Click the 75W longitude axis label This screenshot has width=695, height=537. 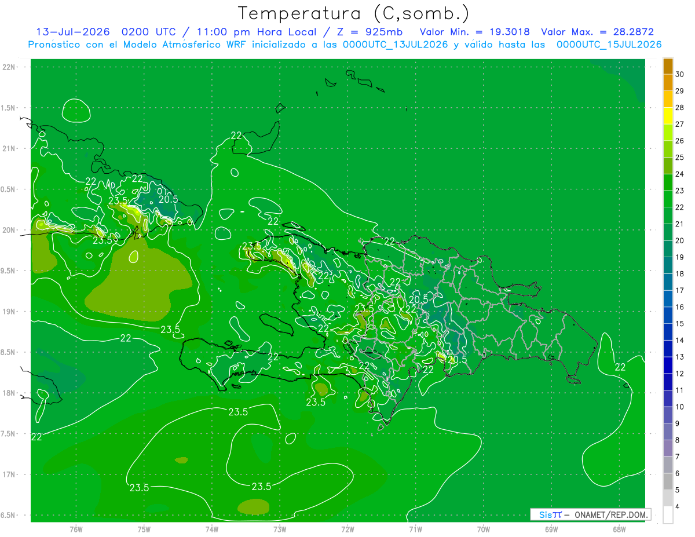pyautogui.click(x=144, y=529)
